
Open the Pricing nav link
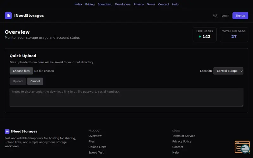tap(90, 4)
